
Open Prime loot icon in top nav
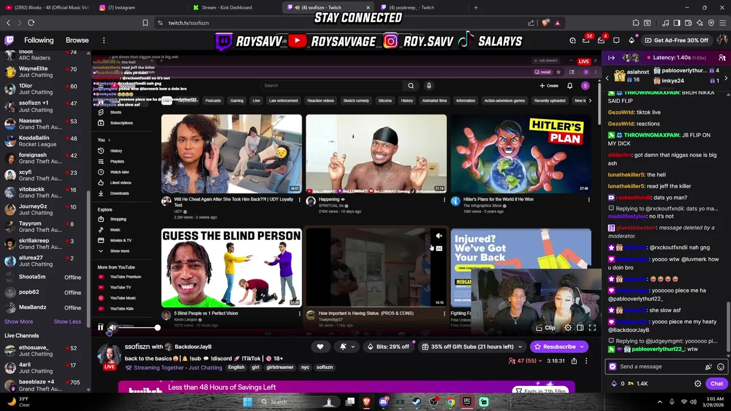click(573, 41)
